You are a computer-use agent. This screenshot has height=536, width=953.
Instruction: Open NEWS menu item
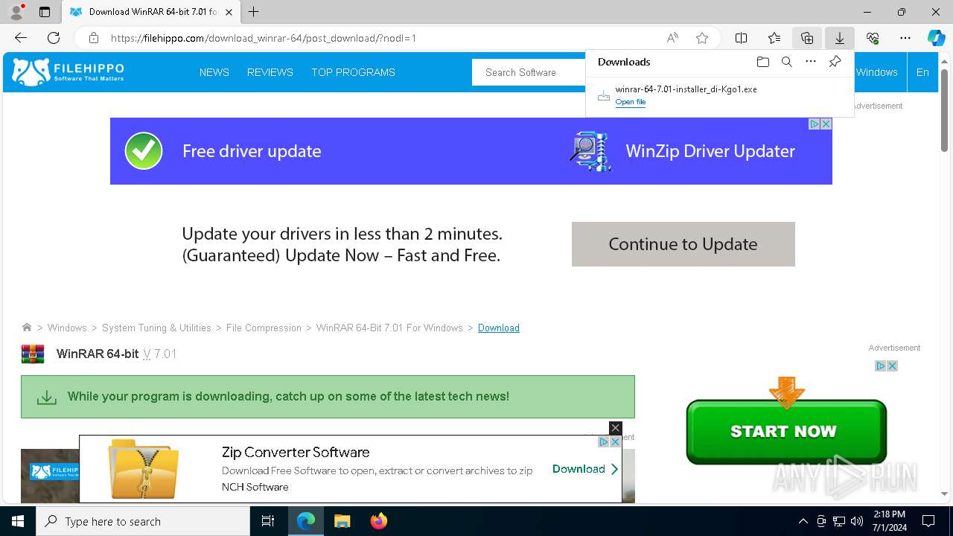214,72
